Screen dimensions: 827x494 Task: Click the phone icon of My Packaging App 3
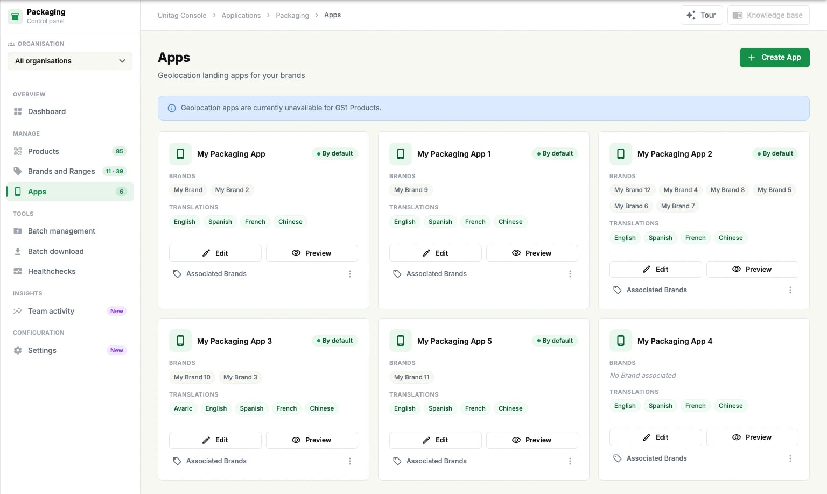tap(180, 341)
